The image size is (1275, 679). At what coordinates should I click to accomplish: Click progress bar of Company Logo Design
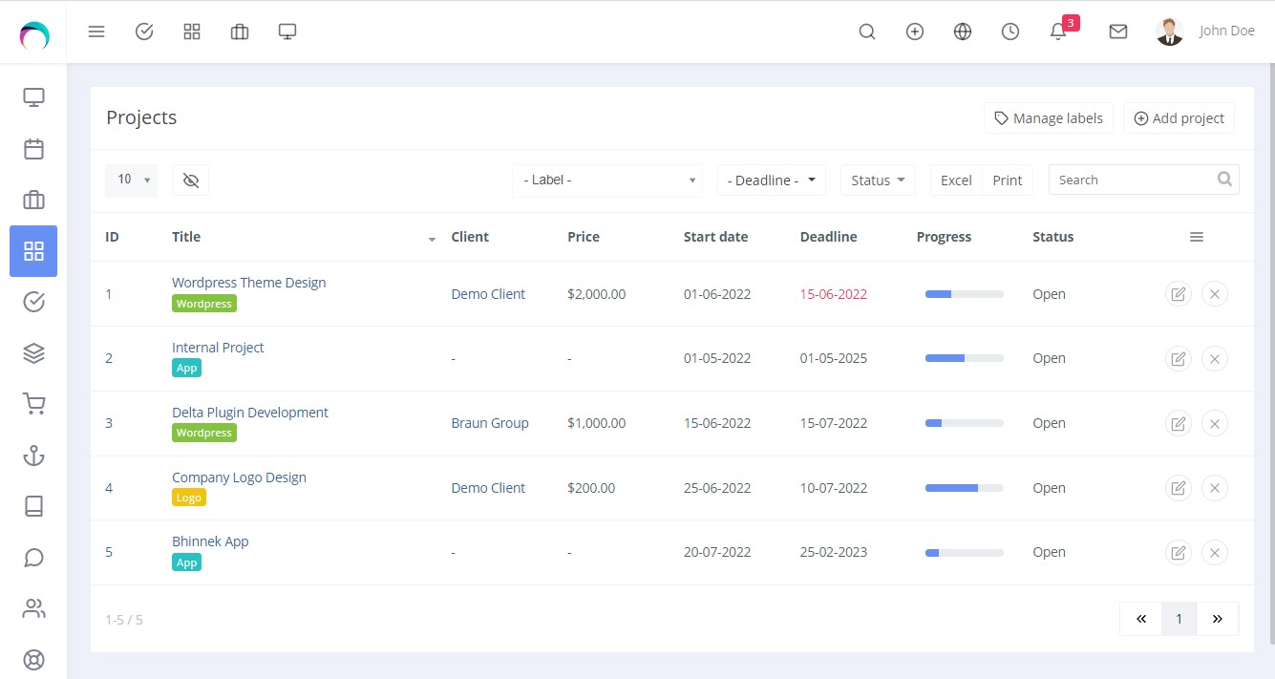[x=965, y=488]
